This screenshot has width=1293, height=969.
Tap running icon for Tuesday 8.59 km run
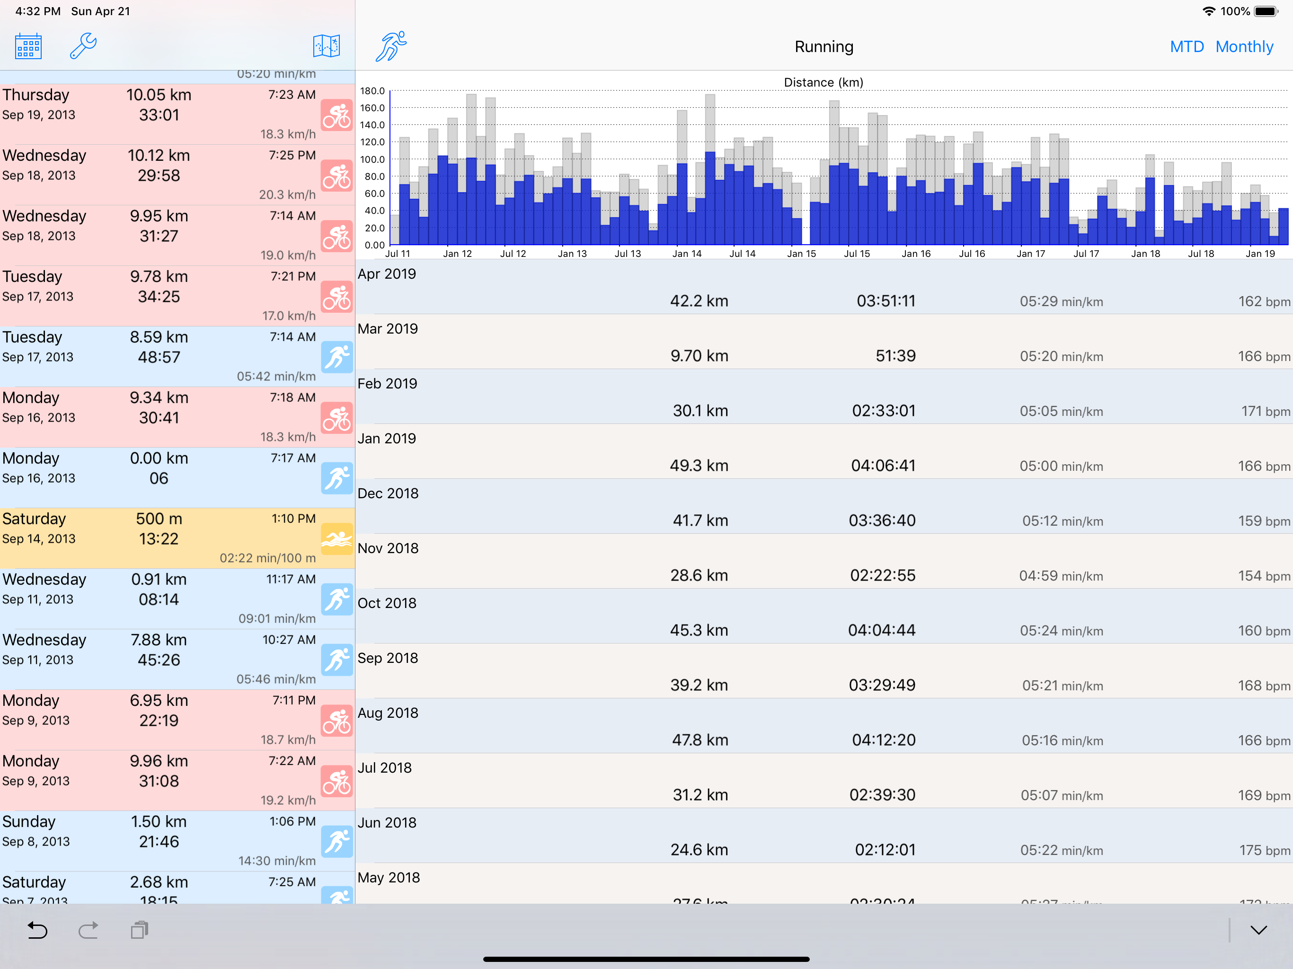tap(337, 357)
